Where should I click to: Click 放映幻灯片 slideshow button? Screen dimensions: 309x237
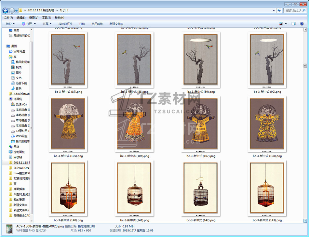coord(65,24)
